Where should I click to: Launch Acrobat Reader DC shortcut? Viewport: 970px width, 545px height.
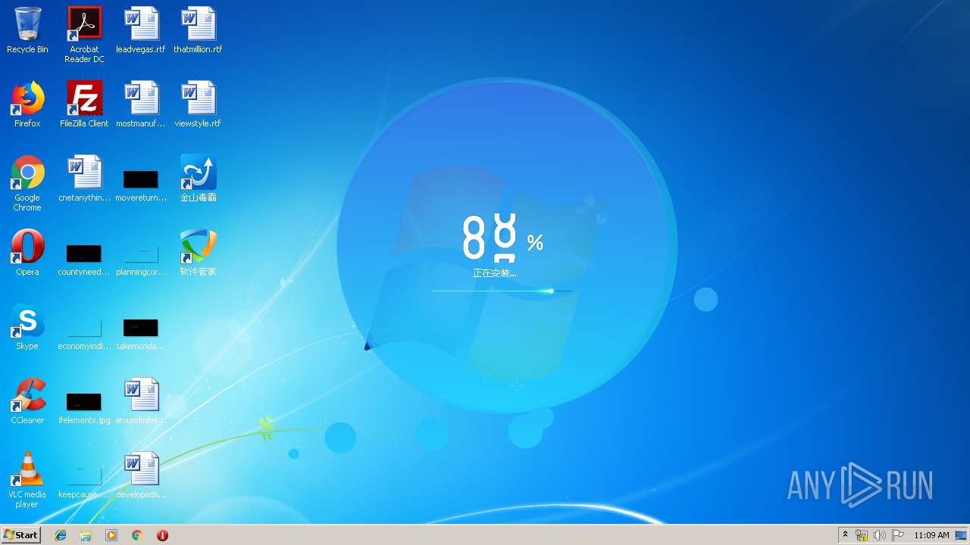[84, 35]
